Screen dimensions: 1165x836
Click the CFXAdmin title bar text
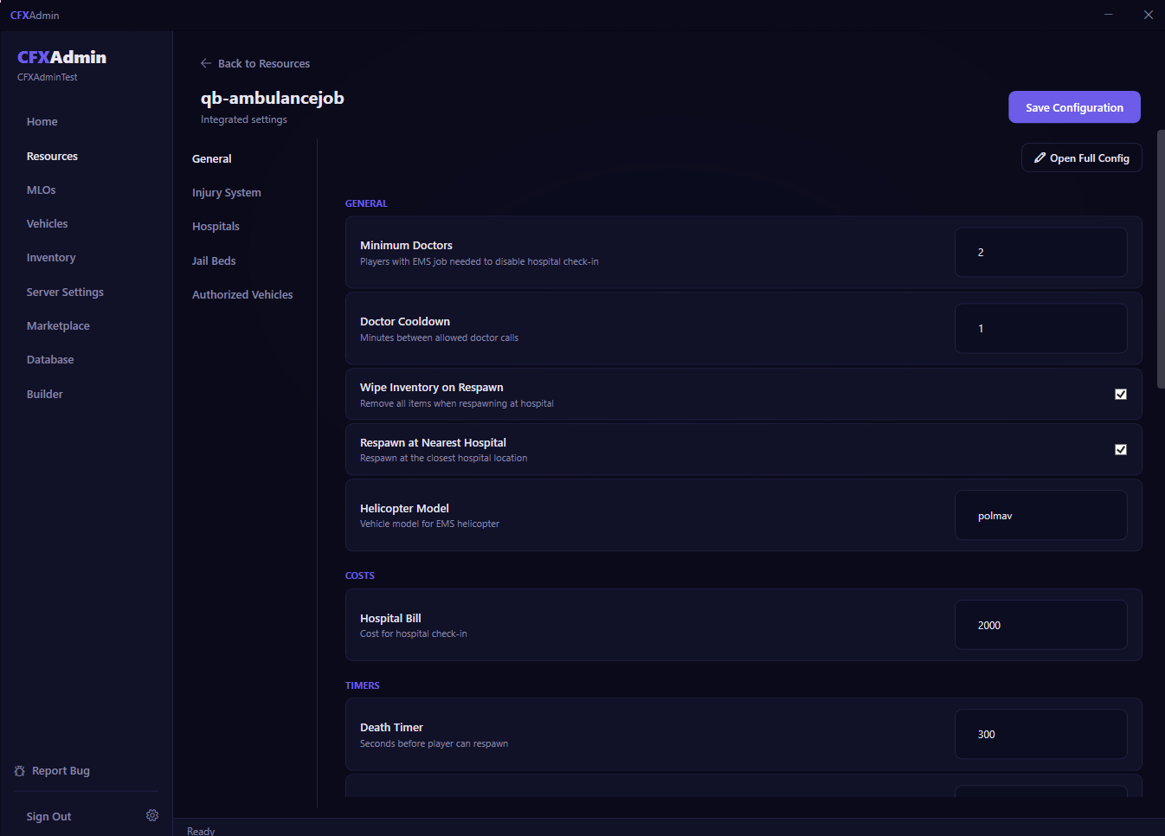point(35,16)
